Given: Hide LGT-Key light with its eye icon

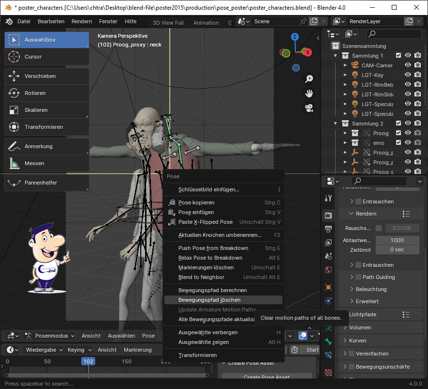Looking at the screenshot, I should click(x=408, y=75).
